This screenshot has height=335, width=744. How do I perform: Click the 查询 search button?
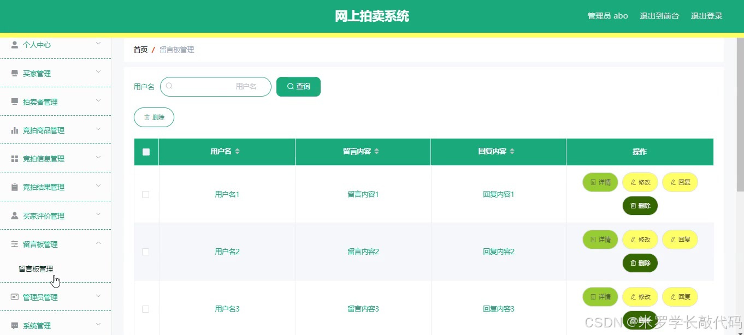click(298, 86)
